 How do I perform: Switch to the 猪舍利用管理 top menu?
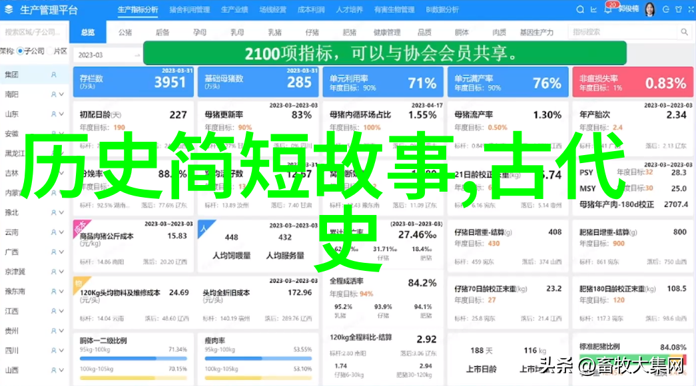coord(189,10)
